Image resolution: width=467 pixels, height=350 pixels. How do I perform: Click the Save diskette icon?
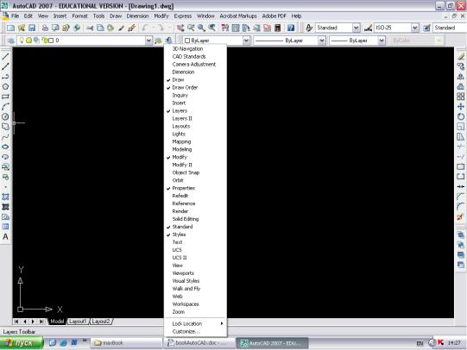32,28
